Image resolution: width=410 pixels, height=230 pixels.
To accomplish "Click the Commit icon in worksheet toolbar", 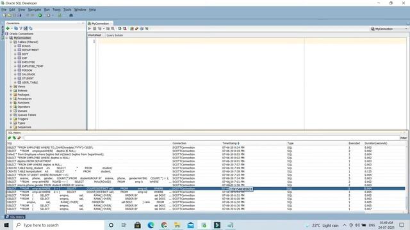I will (x=120, y=28).
